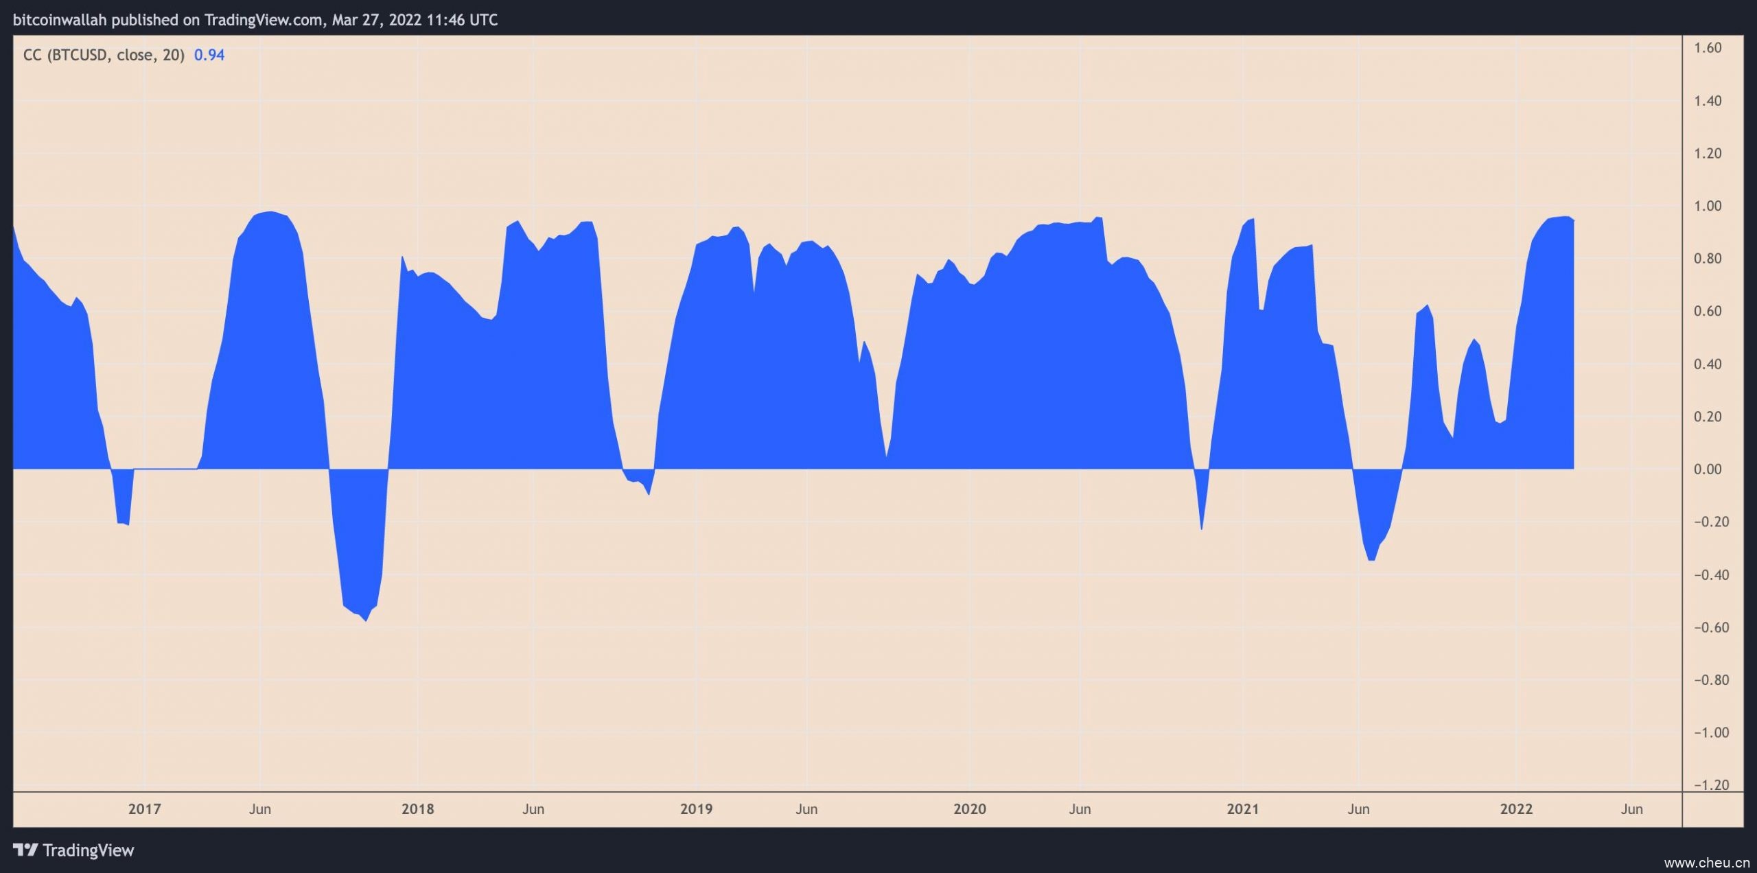Click the www.cheu.cn watermark link
Image resolution: width=1757 pixels, height=873 pixels.
tap(1706, 863)
